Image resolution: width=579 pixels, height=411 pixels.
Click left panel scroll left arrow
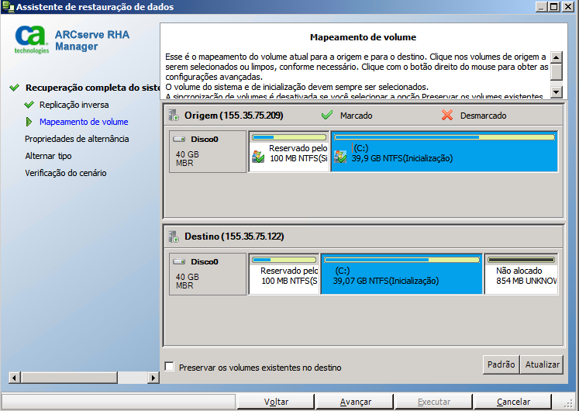coord(15,378)
